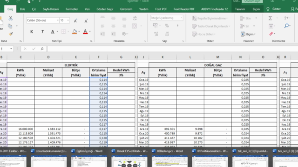Screen dimensions: 298x167
Task: Align text to middle vertically icon
Action: (x=113, y=18)
